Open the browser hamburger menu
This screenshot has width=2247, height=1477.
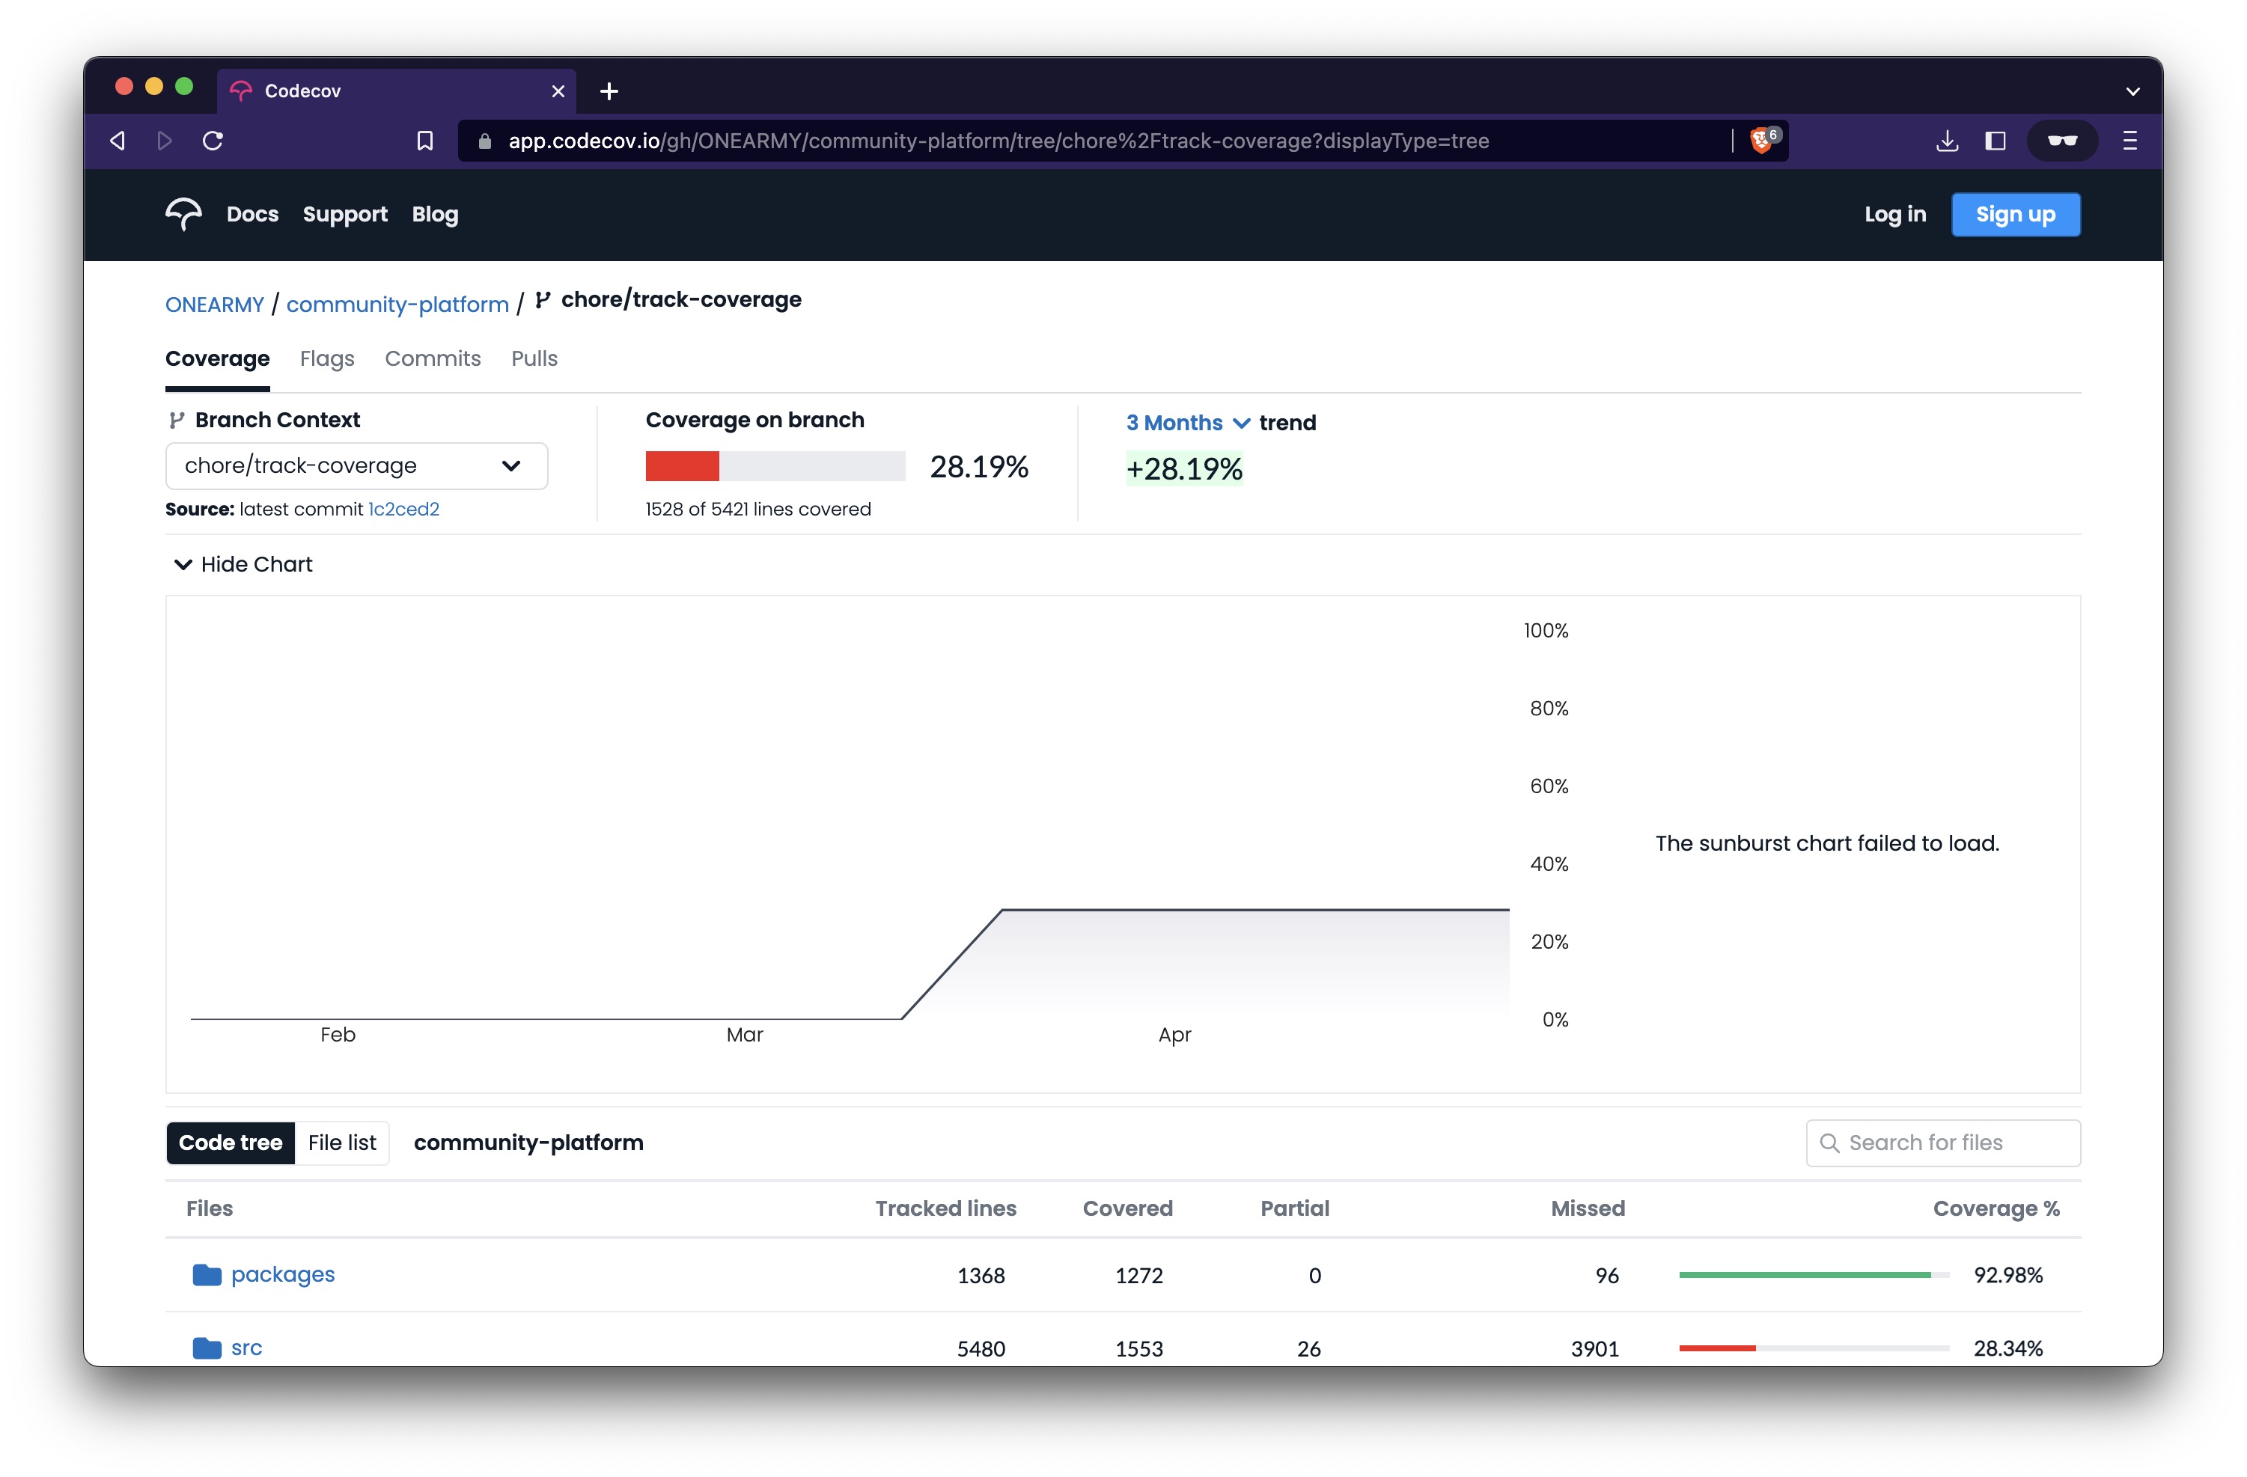click(2130, 141)
